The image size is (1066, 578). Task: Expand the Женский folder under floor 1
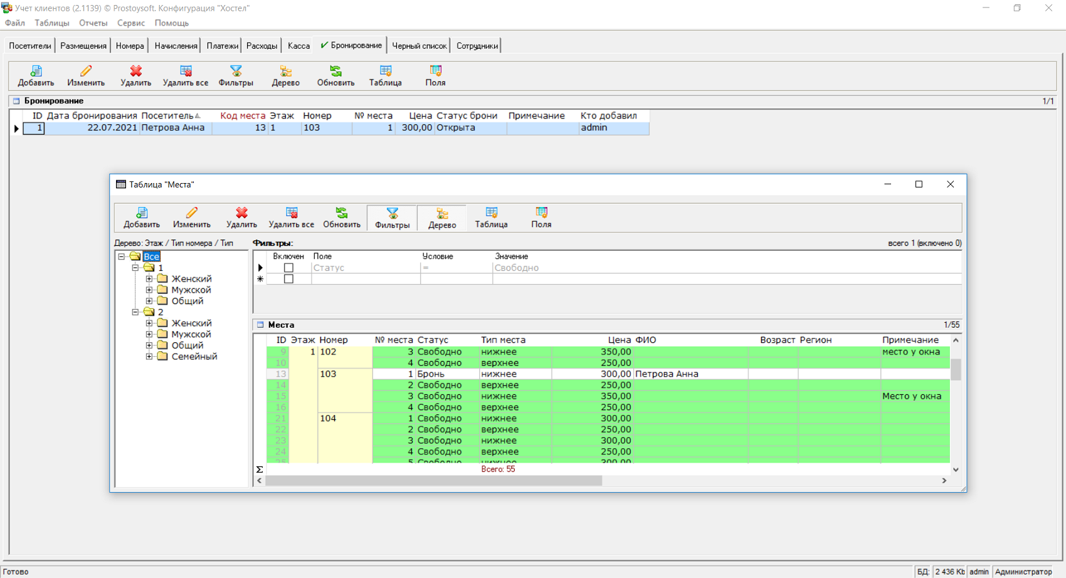pyautogui.click(x=149, y=279)
